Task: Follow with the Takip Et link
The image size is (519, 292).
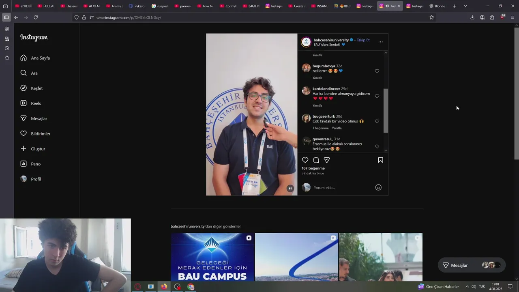Action: point(363,40)
